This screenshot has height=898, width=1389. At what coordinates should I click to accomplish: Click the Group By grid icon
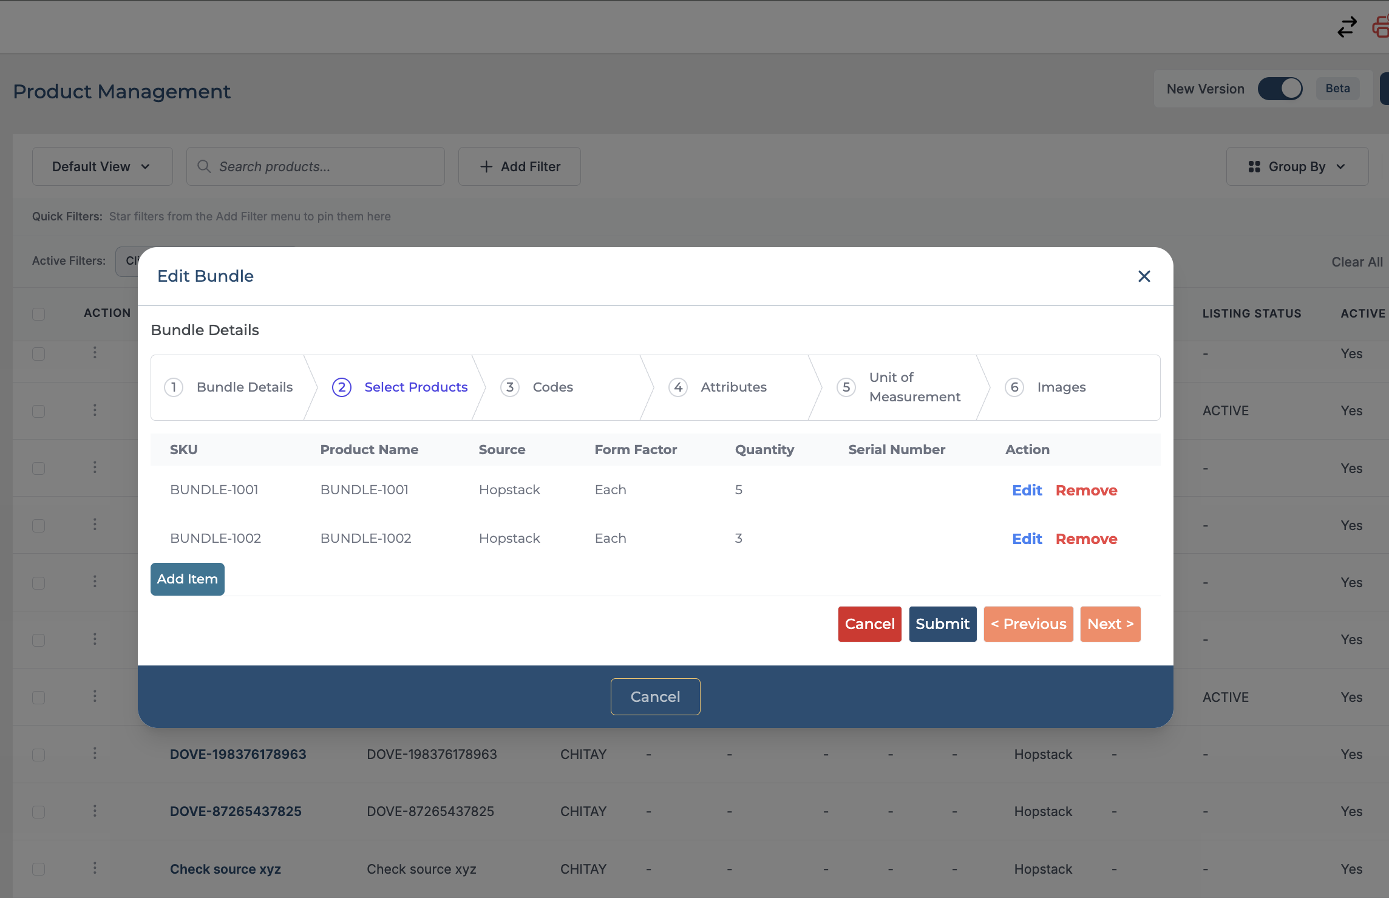tap(1254, 166)
